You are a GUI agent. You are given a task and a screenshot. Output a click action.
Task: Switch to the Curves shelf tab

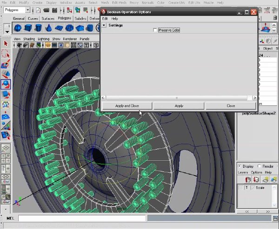tap(33, 19)
